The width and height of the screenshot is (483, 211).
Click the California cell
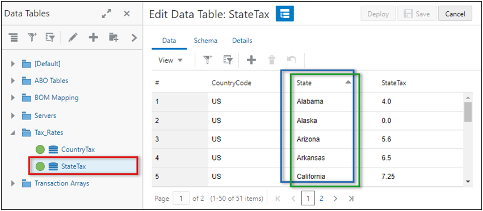click(x=311, y=176)
